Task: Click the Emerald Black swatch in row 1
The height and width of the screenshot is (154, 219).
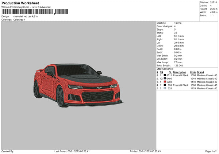Action: pos(165,75)
